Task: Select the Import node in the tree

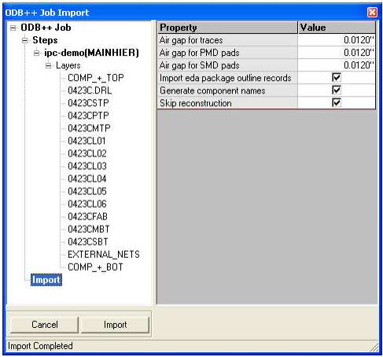Action: (46, 280)
